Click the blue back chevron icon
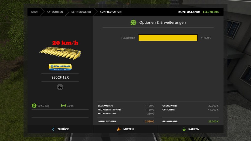251x141 pixels. 53,129
